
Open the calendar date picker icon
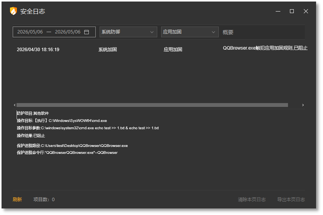click(x=87, y=32)
